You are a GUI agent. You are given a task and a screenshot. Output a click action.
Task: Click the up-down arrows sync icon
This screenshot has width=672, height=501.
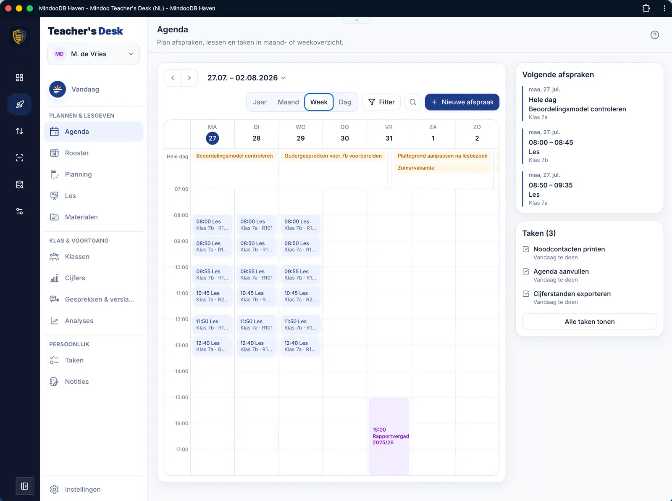pyautogui.click(x=19, y=131)
